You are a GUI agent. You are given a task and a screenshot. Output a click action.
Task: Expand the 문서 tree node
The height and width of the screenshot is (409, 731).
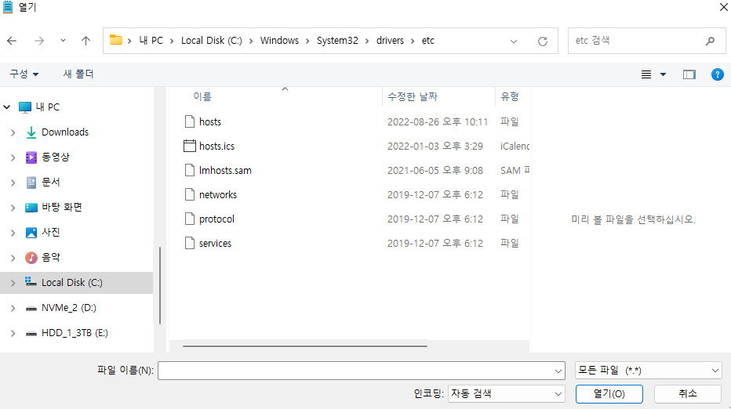coord(13,183)
